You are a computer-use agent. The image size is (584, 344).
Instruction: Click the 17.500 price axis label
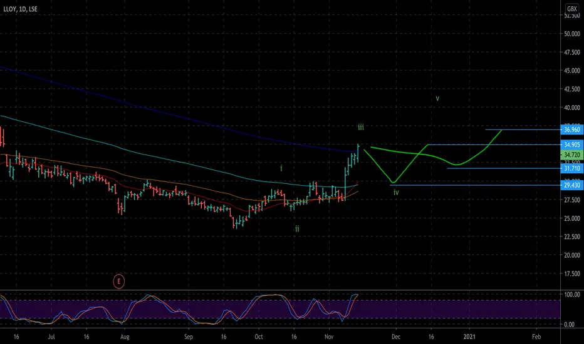pos(572,274)
